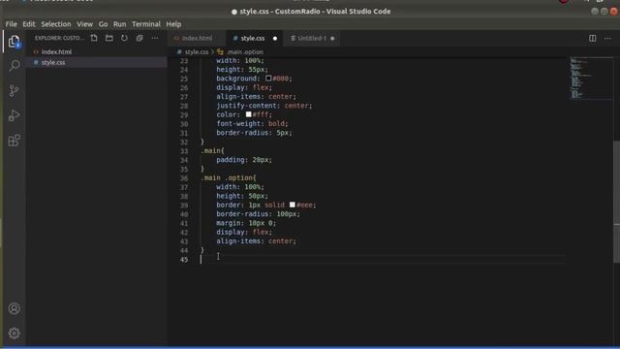Open the Source Control view

15,90
